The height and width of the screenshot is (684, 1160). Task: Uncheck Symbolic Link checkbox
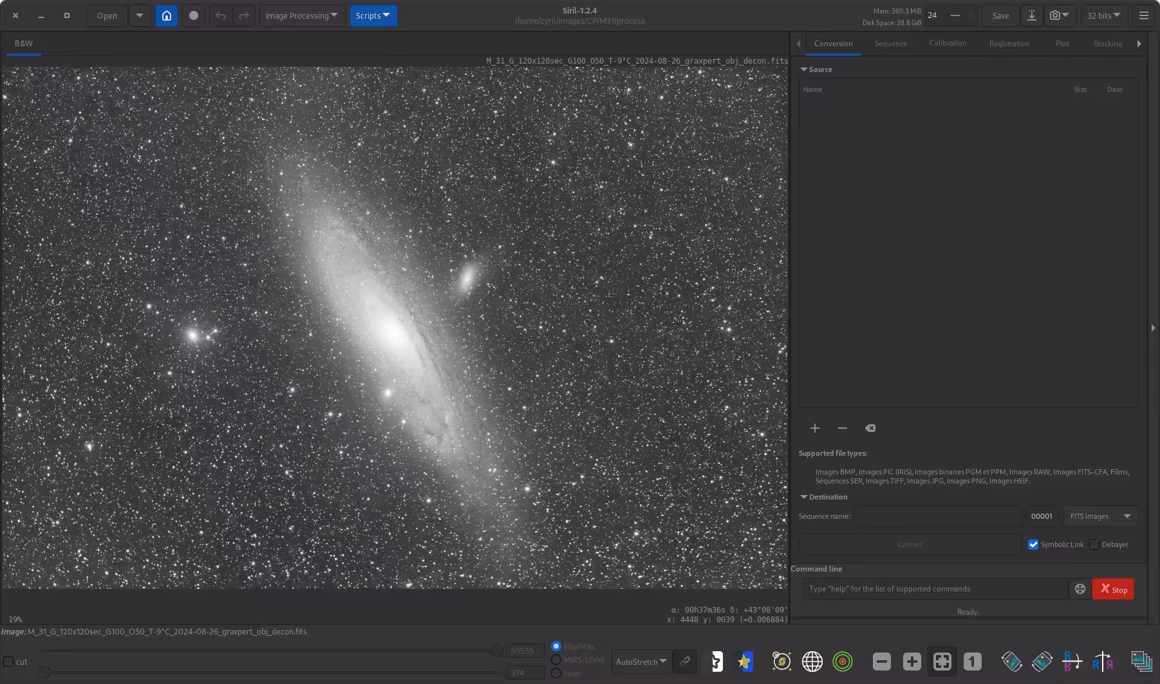[1033, 544]
